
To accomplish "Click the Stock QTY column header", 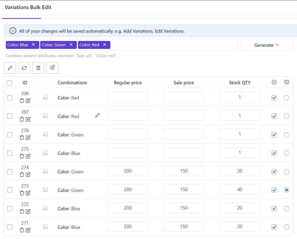I will pos(240,83).
